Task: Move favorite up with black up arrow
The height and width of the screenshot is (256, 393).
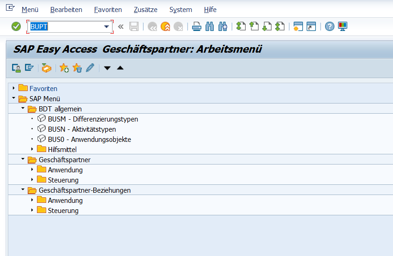Action: 121,68
